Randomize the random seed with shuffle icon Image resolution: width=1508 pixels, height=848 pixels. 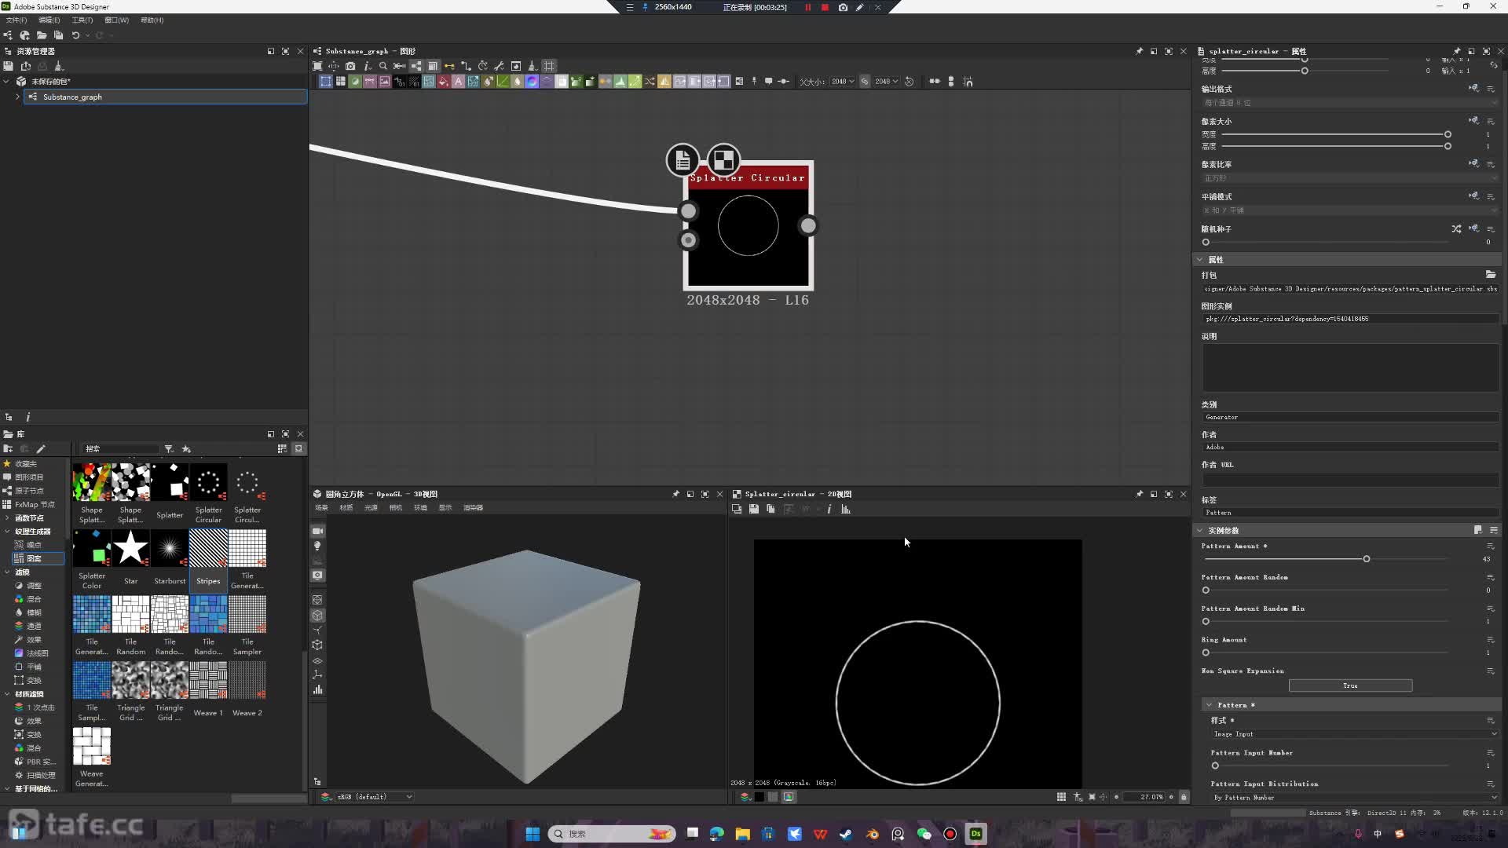point(1456,229)
